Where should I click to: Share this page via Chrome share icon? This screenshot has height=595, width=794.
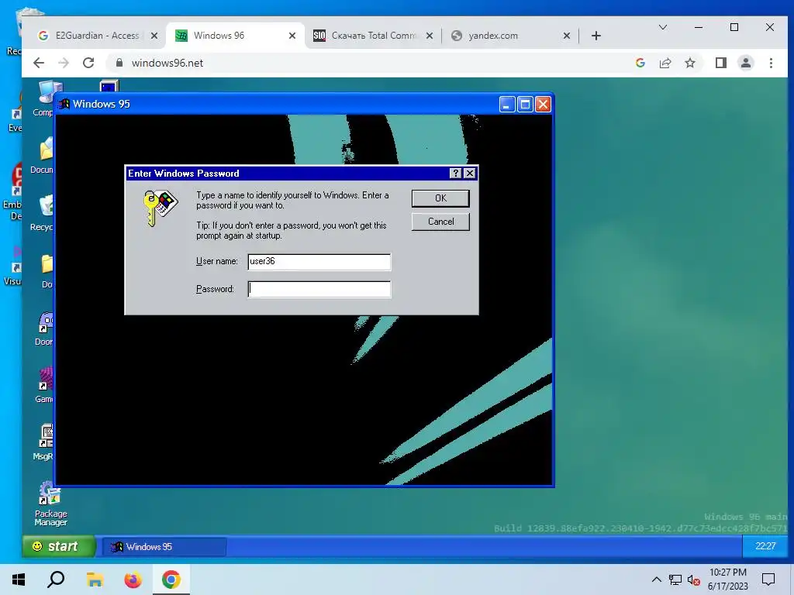665,63
